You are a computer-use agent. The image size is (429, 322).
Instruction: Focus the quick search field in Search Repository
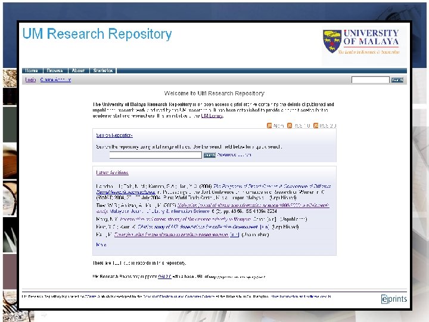pyautogui.click(x=156, y=155)
